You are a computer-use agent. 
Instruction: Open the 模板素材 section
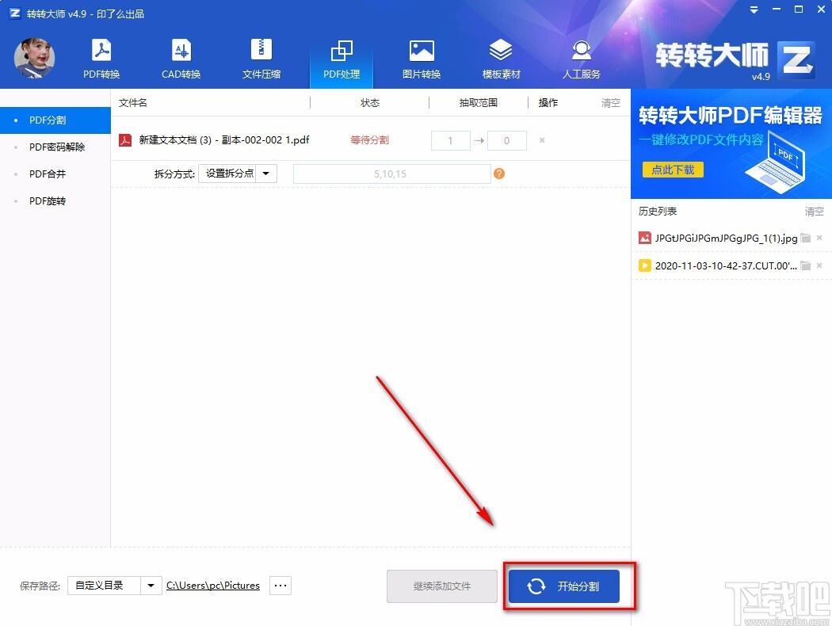click(501, 59)
